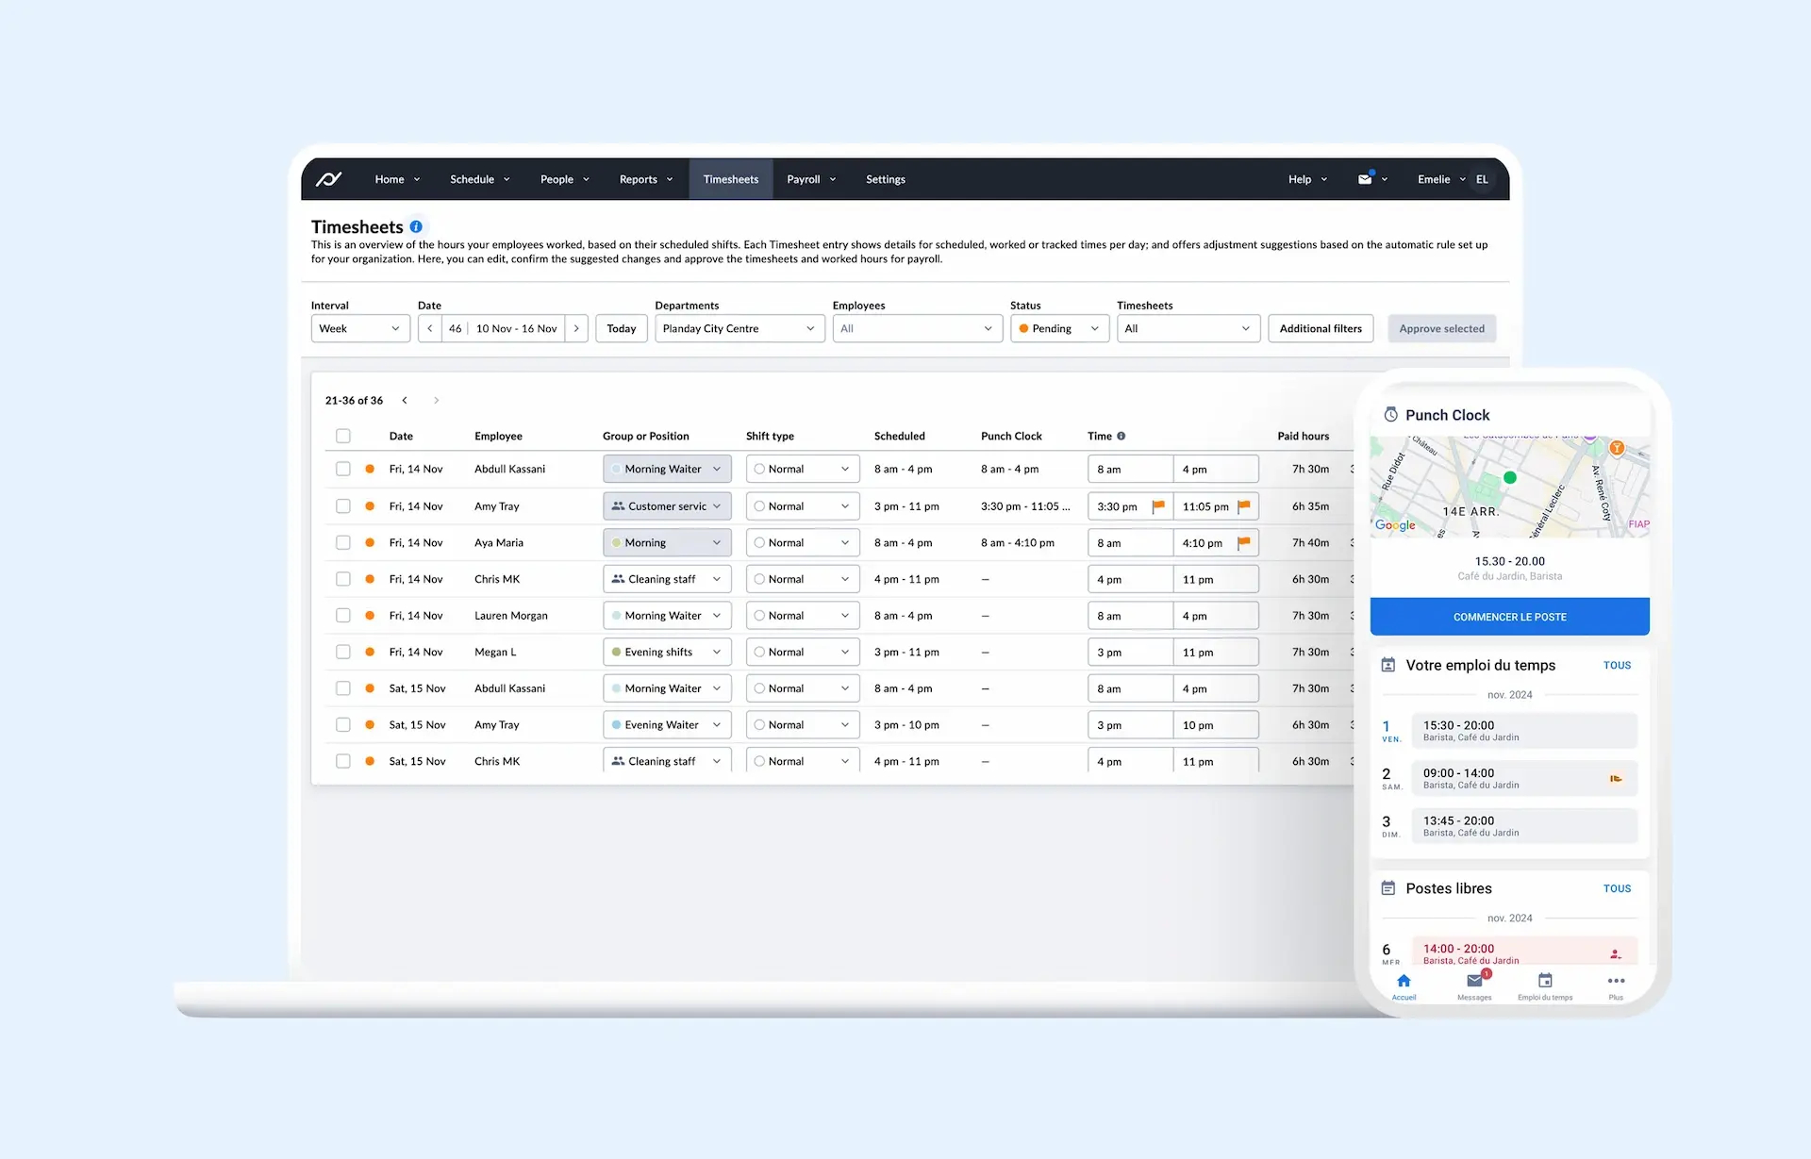1811x1159 pixels.
Task: Click the info icon beside the Timesheets heading
Action: point(417,226)
